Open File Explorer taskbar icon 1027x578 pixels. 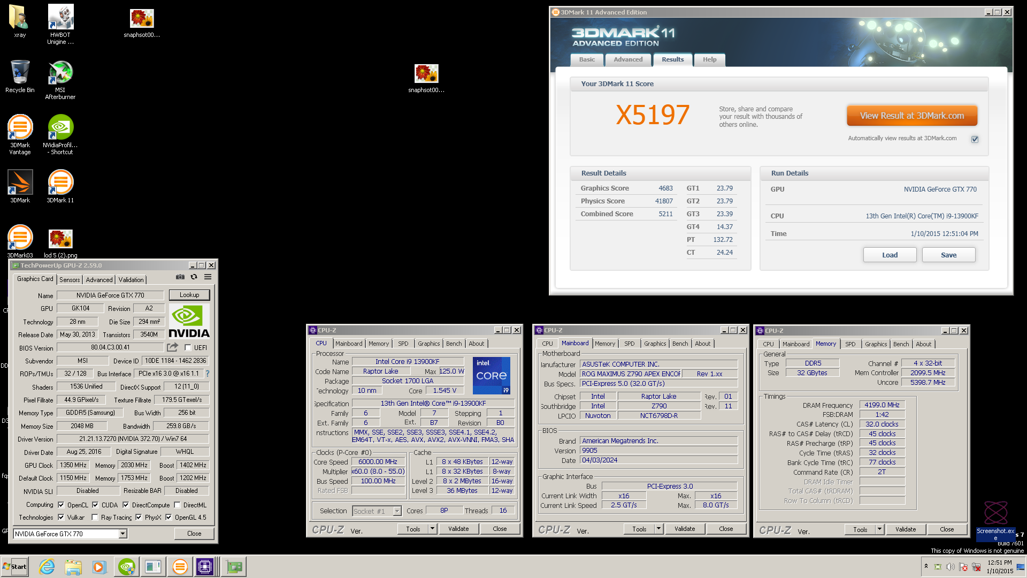point(73,567)
